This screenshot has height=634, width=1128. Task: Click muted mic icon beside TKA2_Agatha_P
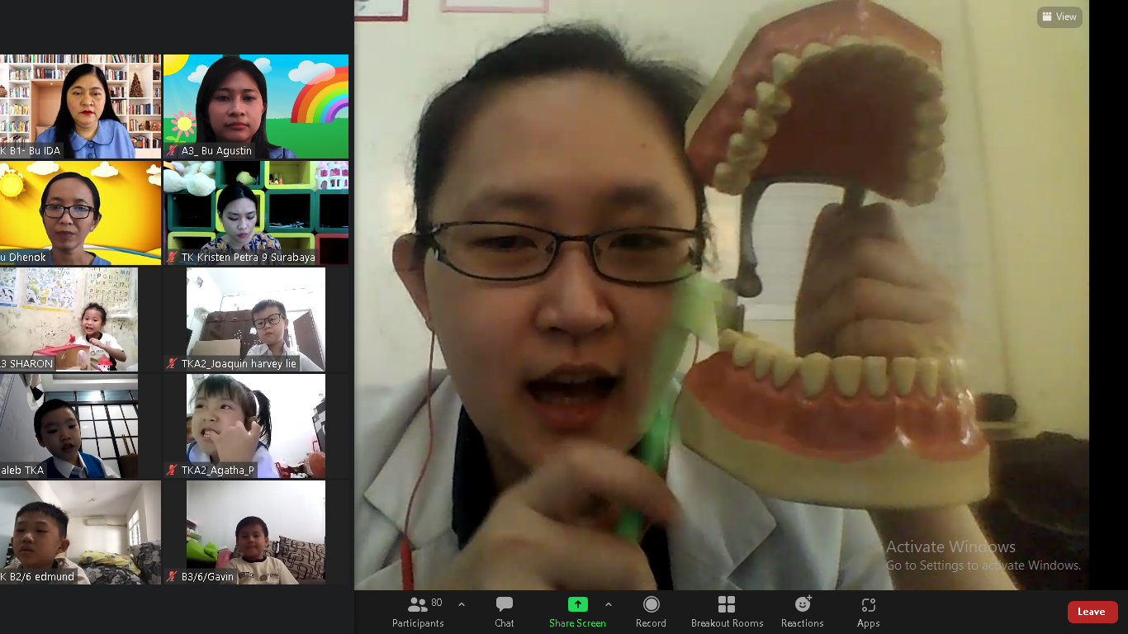tap(173, 471)
